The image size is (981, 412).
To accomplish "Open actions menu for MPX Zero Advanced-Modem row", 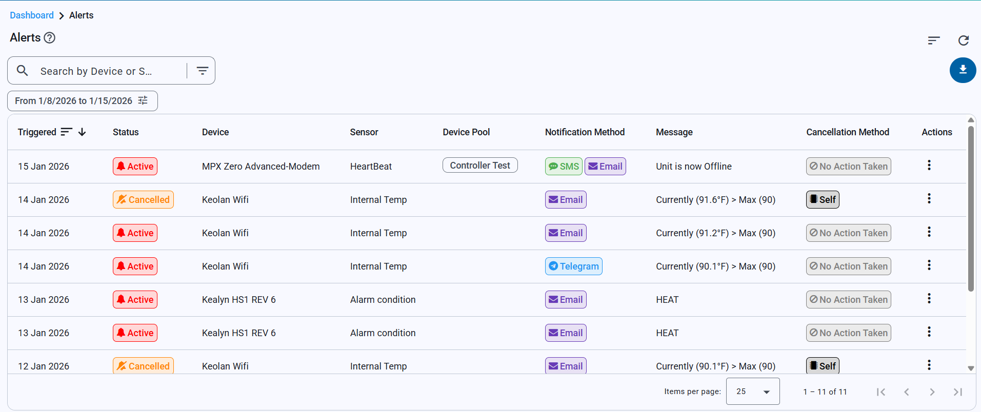I will click(929, 166).
